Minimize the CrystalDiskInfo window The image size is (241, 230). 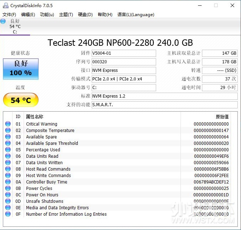pos(200,5)
